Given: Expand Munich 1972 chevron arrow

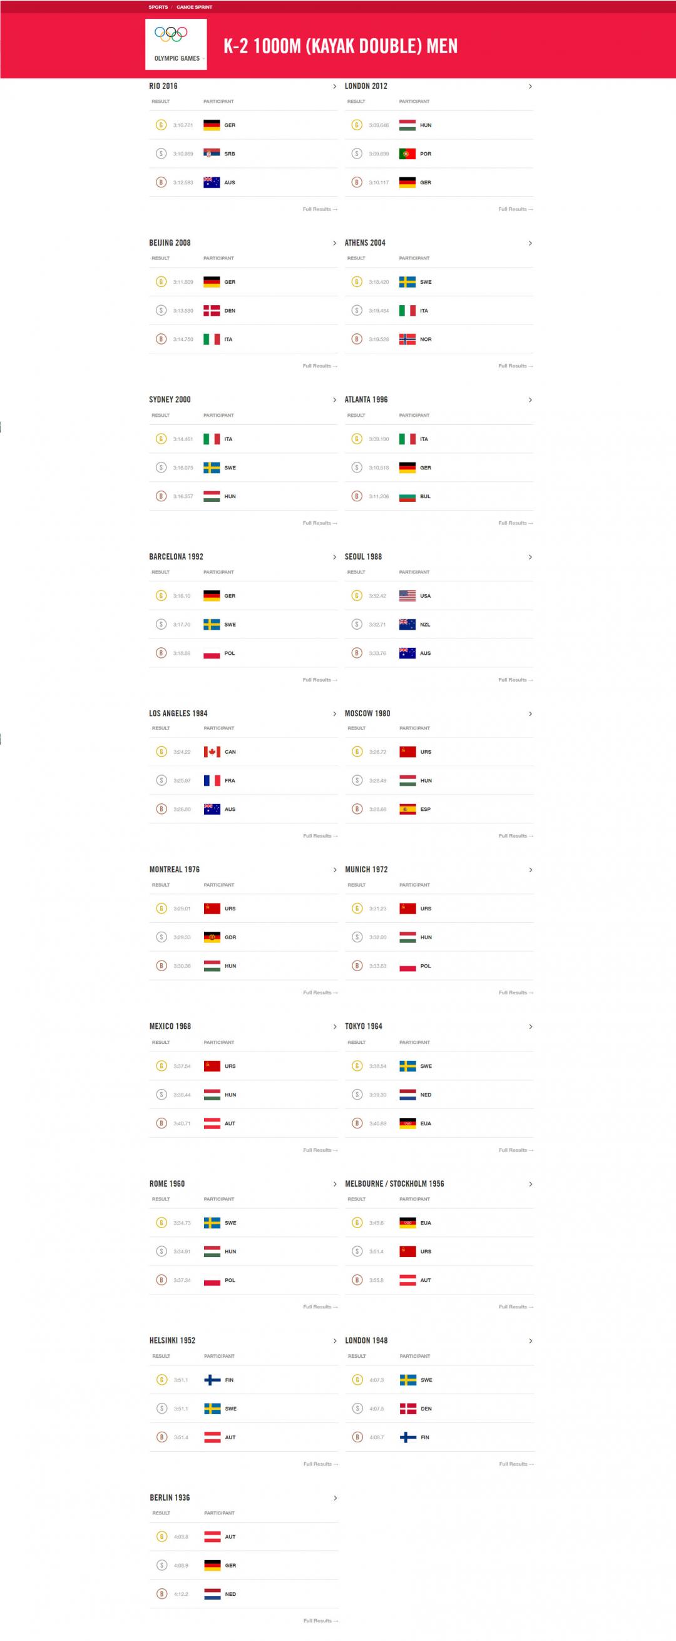Looking at the screenshot, I should click(530, 870).
